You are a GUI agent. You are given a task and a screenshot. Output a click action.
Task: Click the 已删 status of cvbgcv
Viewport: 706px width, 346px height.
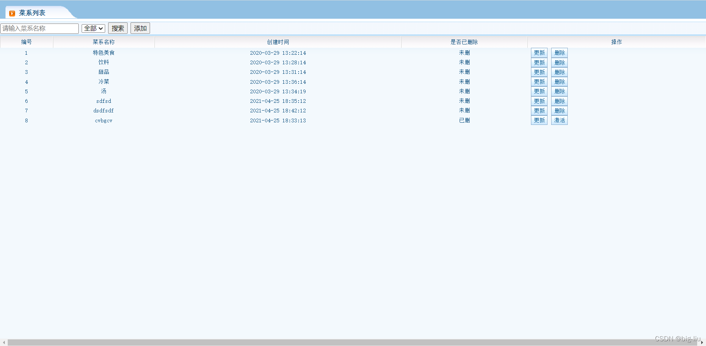(x=464, y=120)
